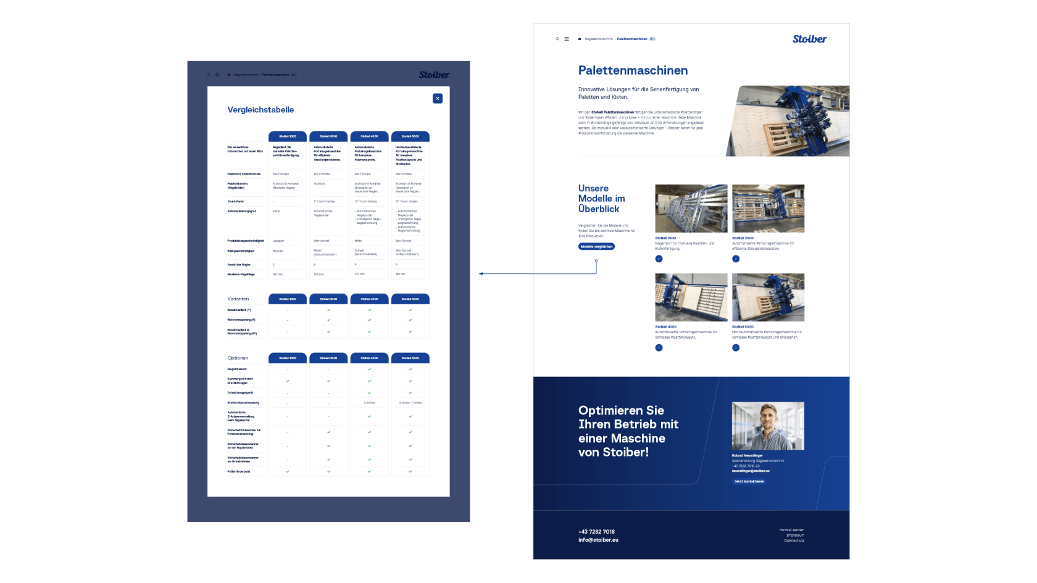Click the Stoiber logo in the dimmed left page

(434, 75)
